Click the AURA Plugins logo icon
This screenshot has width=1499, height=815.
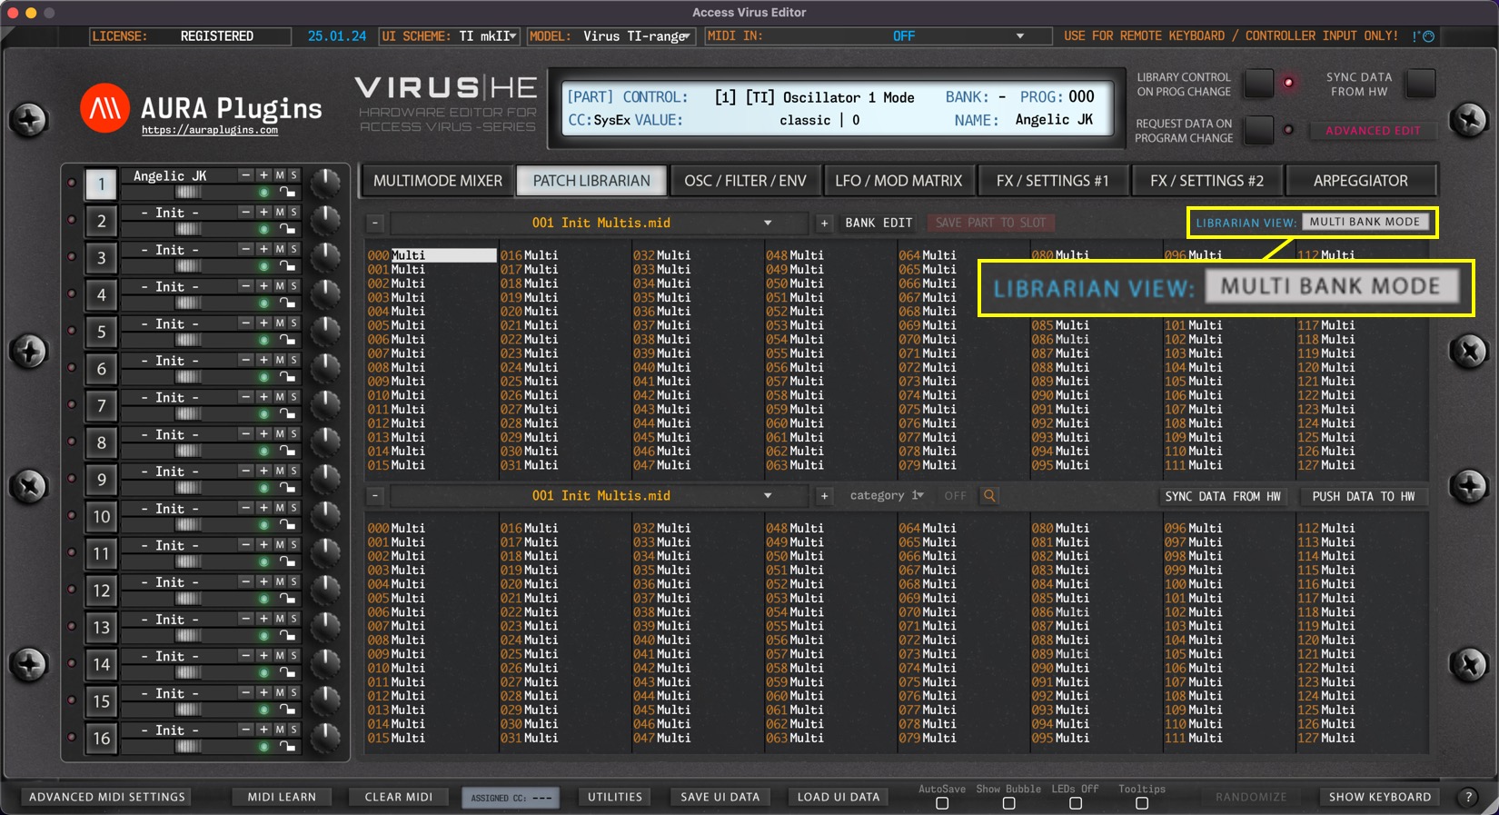coord(104,109)
